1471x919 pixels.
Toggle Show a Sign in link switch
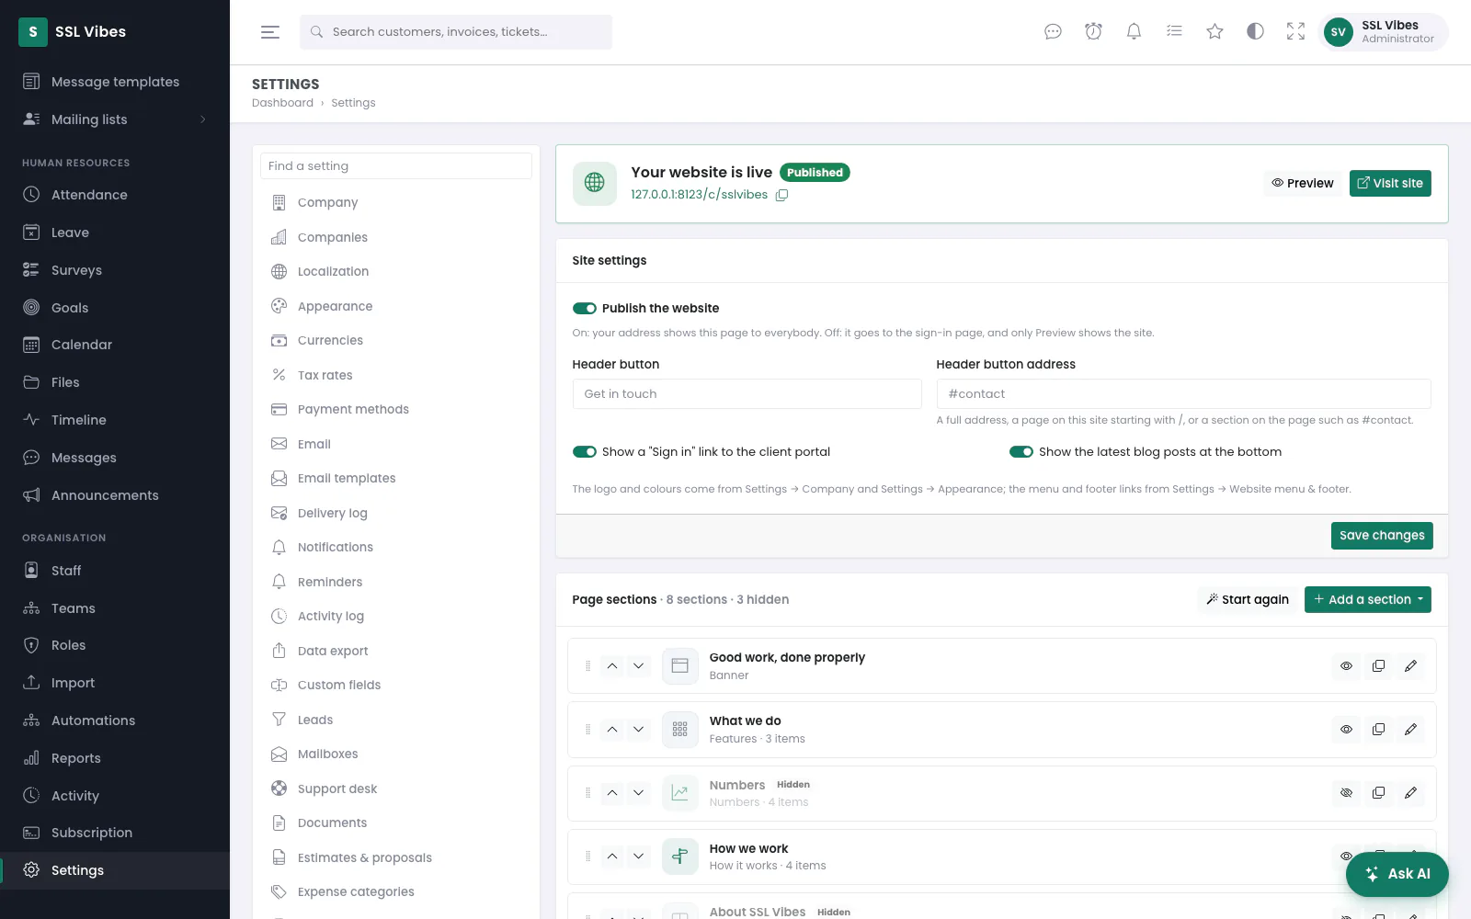(585, 452)
